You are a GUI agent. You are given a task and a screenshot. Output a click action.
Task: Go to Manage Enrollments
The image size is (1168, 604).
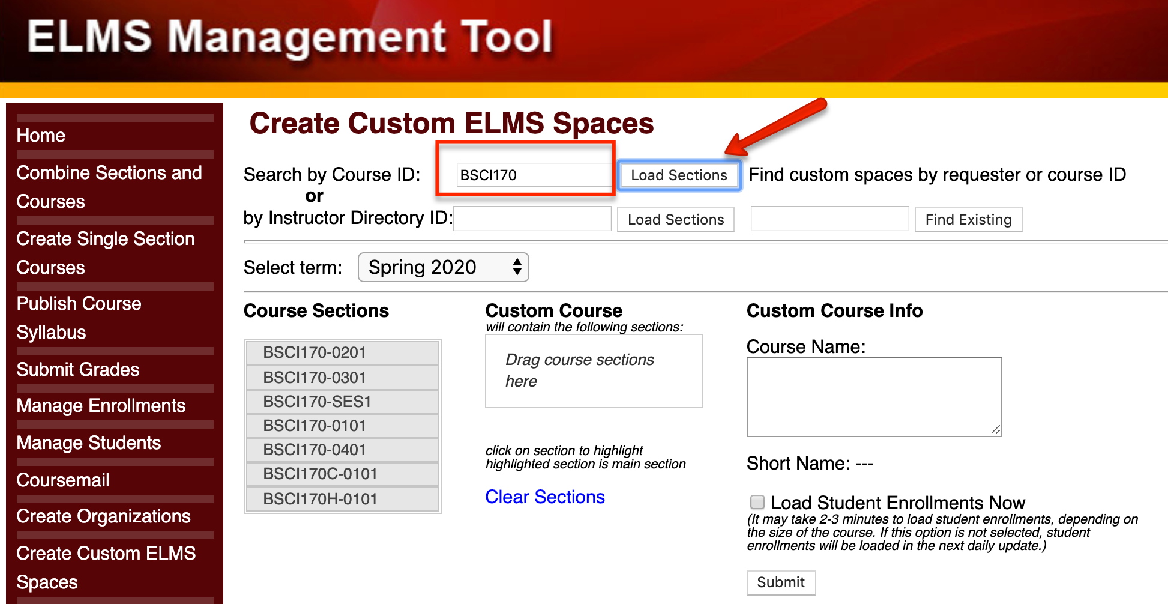coord(101,406)
